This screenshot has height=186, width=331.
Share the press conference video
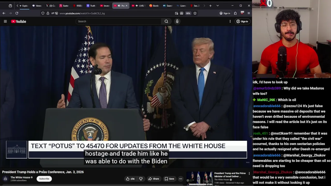(x=154, y=179)
